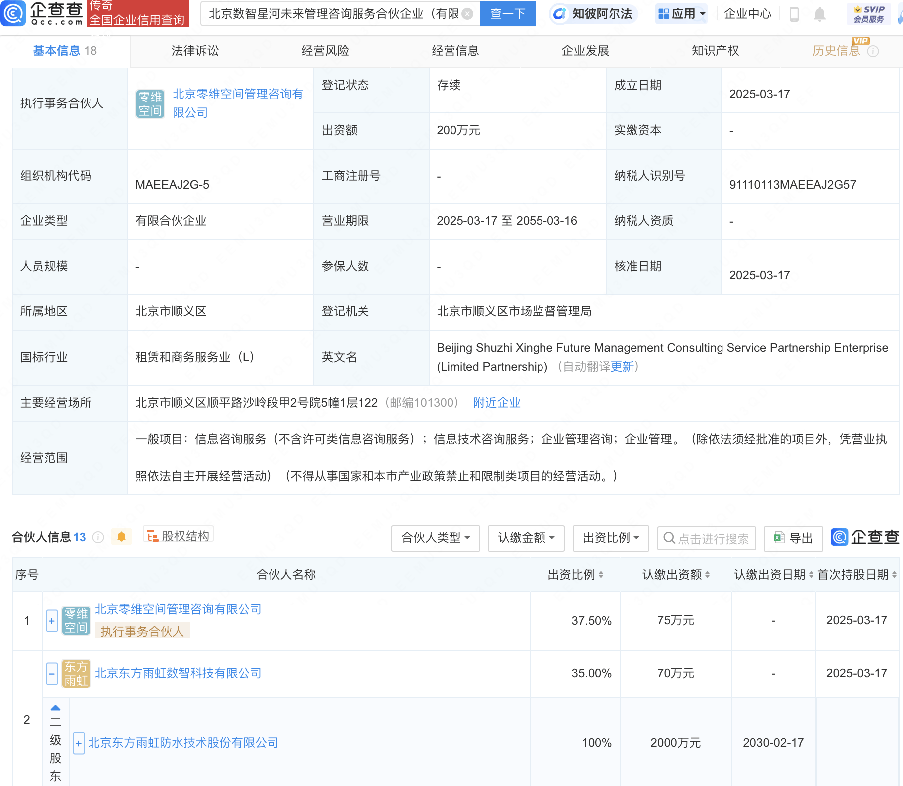Screen dimensions: 903x786
Task: Click the 查一下 search button
Action: tap(508, 14)
